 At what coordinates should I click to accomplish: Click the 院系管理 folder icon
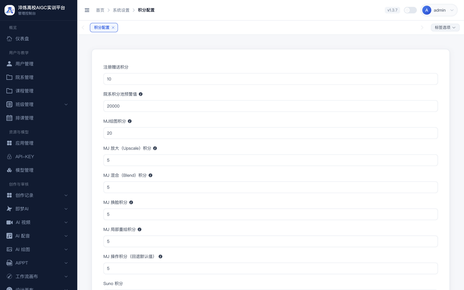click(x=9, y=77)
